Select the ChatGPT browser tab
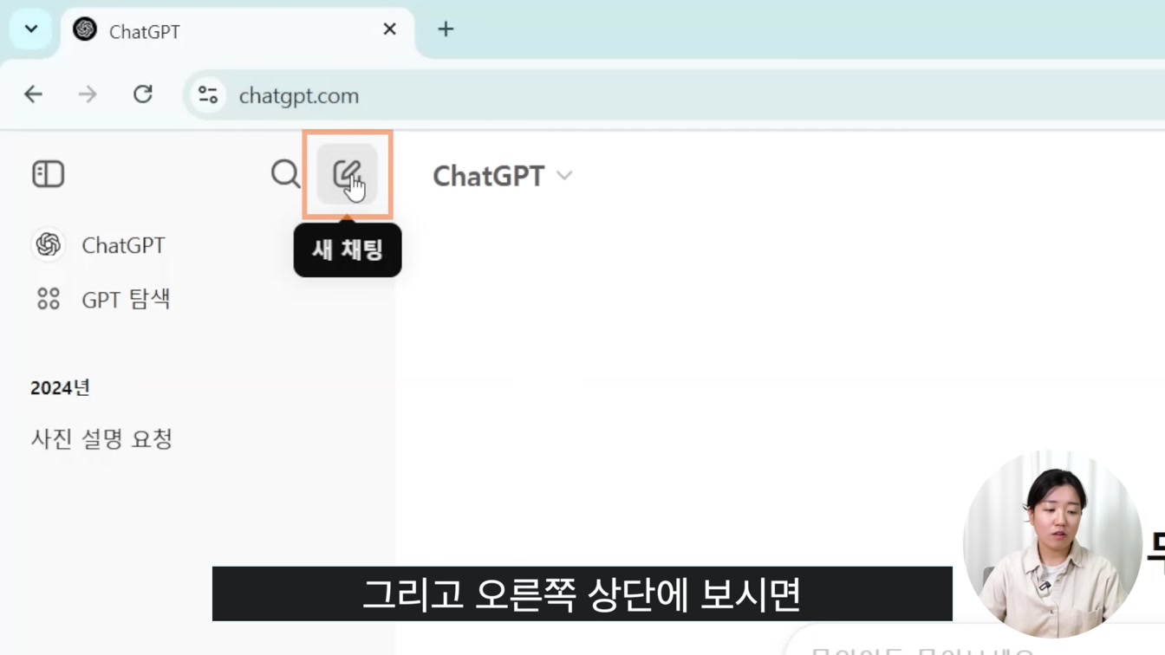Image resolution: width=1165 pixels, height=655 pixels. click(x=238, y=31)
